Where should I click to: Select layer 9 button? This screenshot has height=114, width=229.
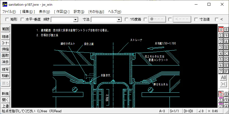pyautogui.click(x=226, y=35)
